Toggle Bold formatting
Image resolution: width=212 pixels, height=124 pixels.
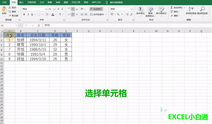[24, 15]
